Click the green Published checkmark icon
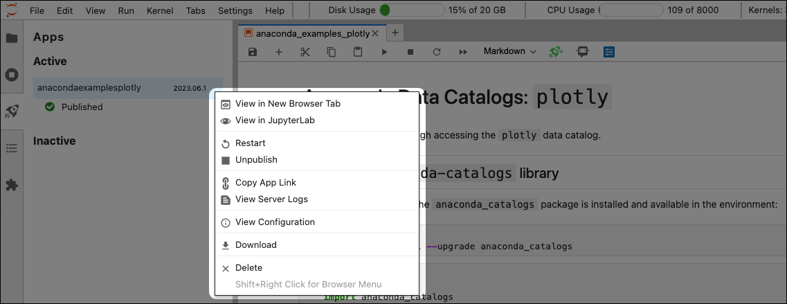The image size is (787, 304). (x=50, y=107)
